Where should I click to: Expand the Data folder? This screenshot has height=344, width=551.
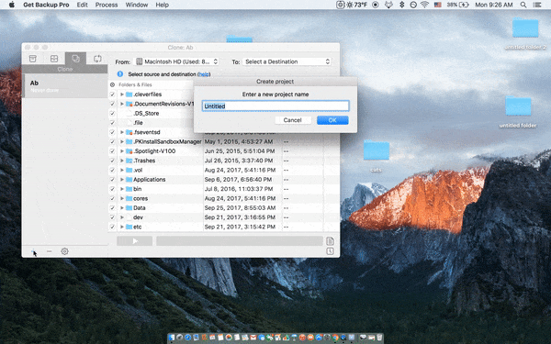122,208
